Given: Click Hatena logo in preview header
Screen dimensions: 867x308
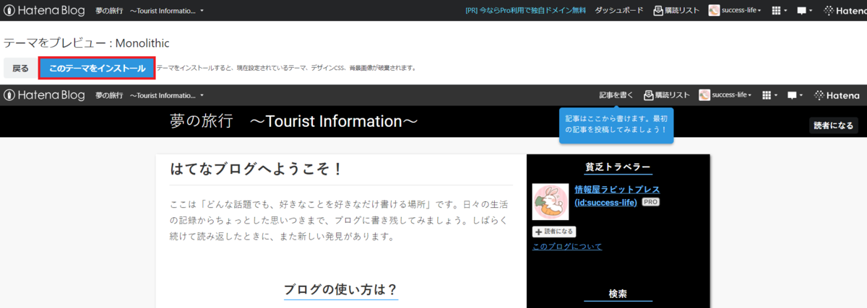Looking at the screenshot, I should point(837,95).
